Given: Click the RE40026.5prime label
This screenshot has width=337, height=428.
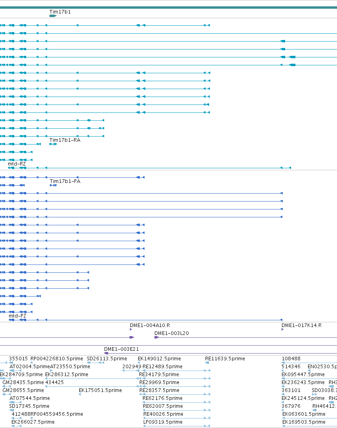Looking at the screenshot, I should pos(163,414).
